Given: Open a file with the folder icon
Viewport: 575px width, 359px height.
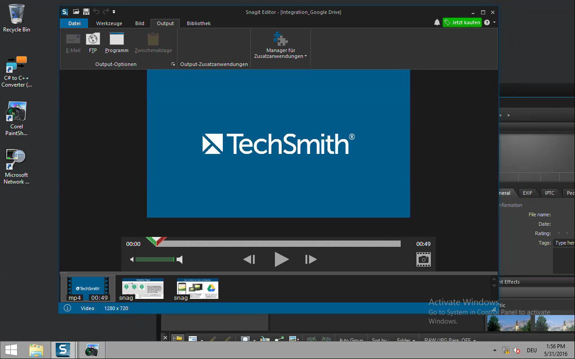Looking at the screenshot, I should (76, 12).
